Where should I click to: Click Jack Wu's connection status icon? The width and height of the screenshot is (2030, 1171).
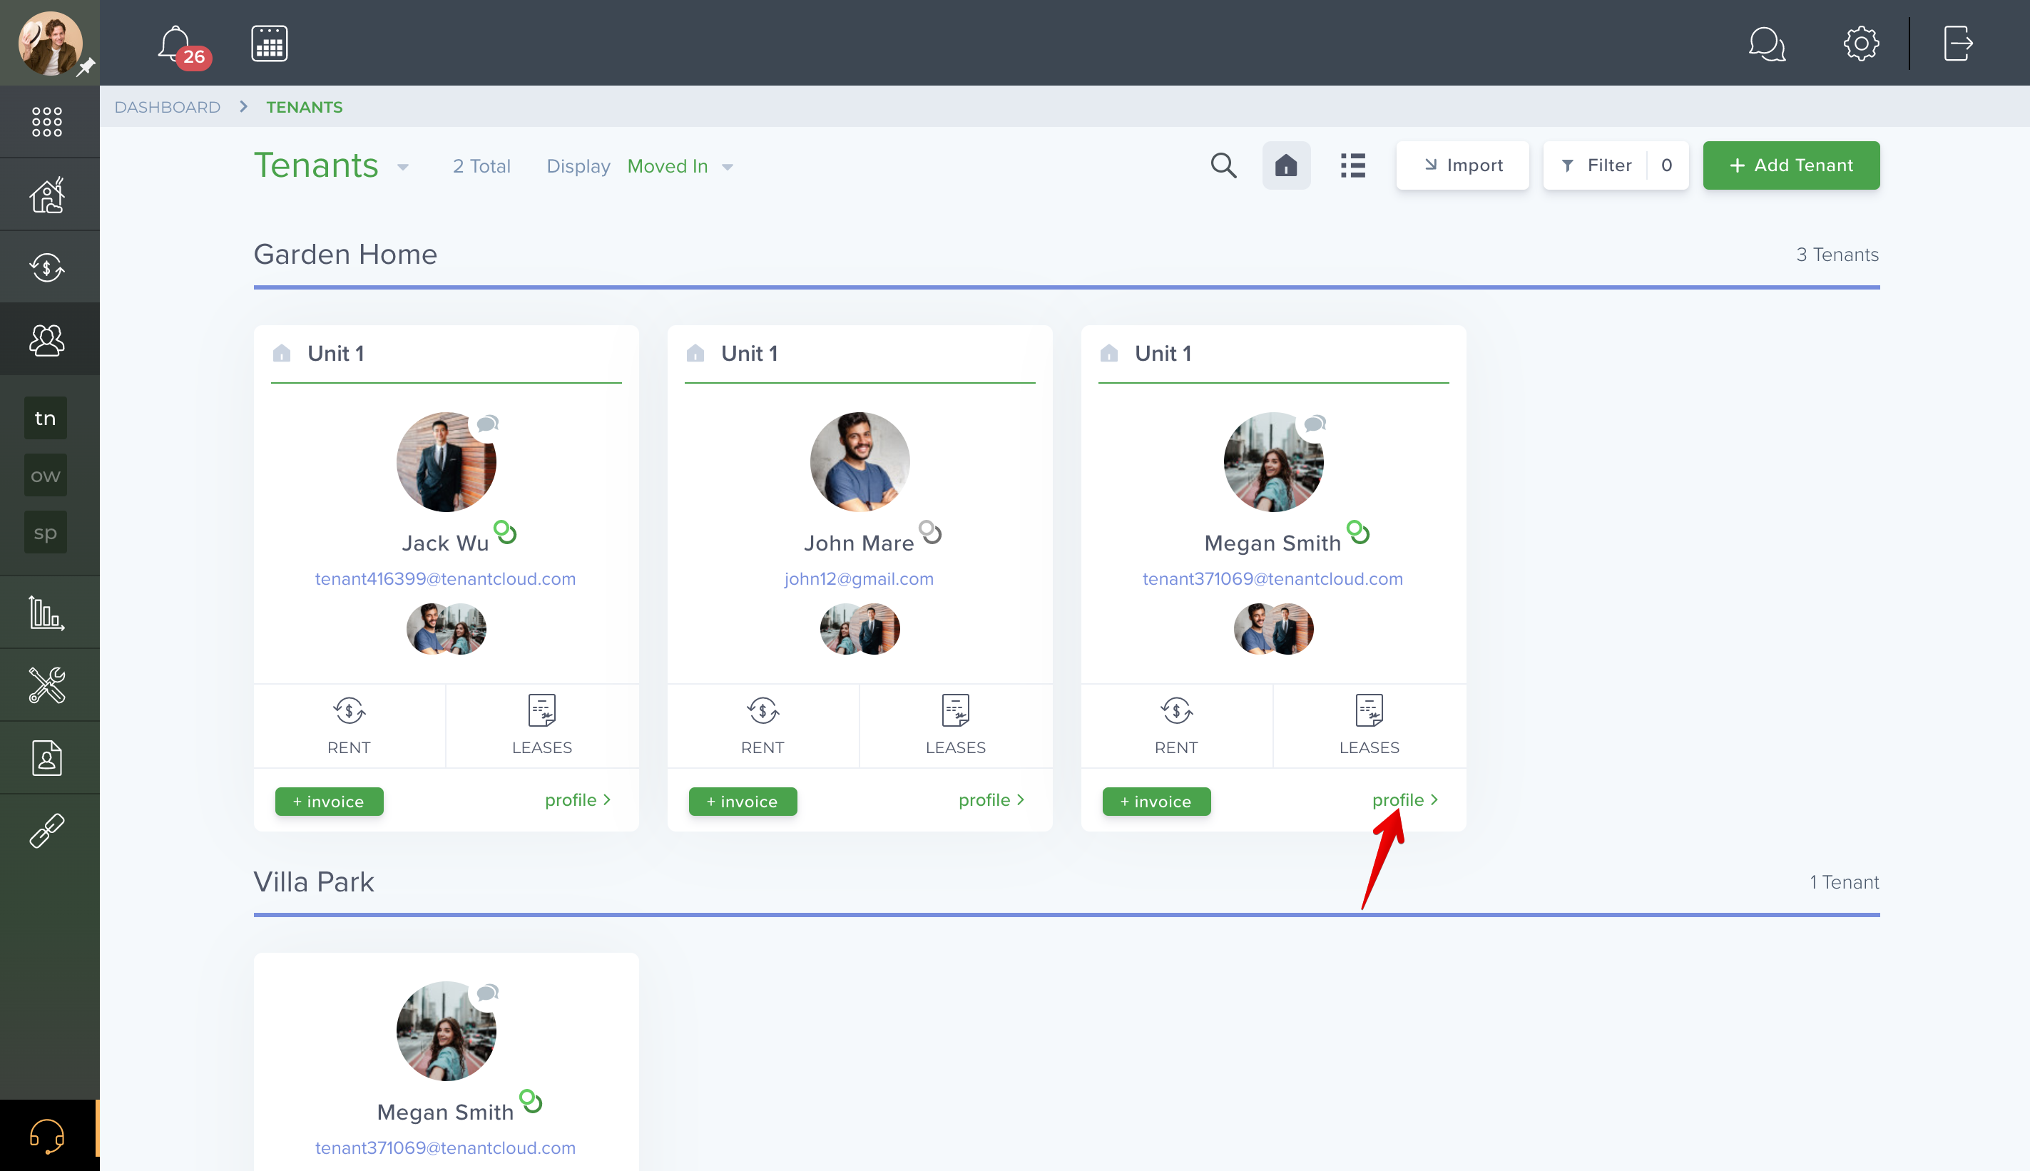505,533
